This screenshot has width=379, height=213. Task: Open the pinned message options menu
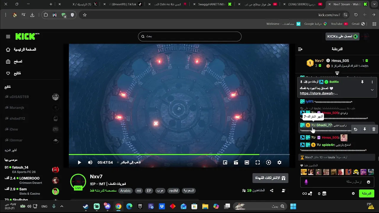pyautogui.click(x=372, y=82)
